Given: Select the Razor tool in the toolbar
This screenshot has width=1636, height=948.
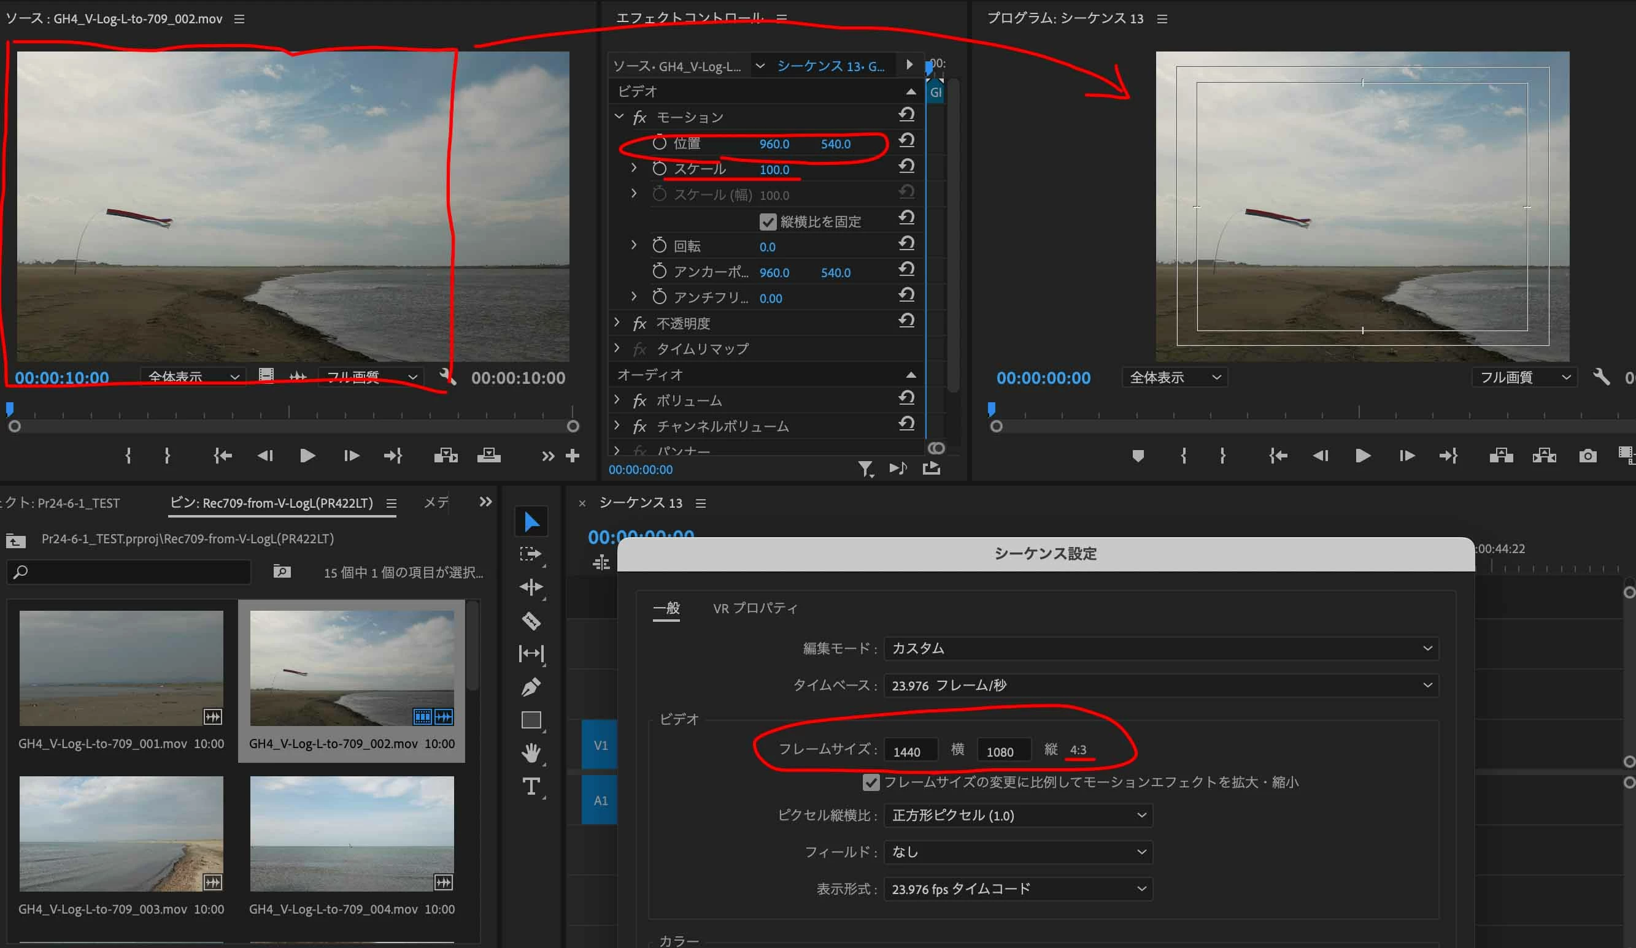Looking at the screenshot, I should [x=531, y=621].
